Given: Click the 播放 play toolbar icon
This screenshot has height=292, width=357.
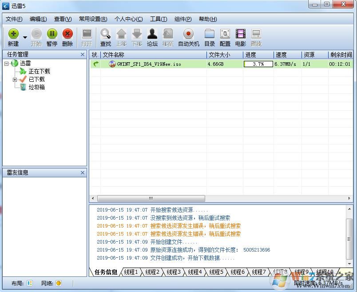Looking at the screenshot, I should [x=256, y=37].
